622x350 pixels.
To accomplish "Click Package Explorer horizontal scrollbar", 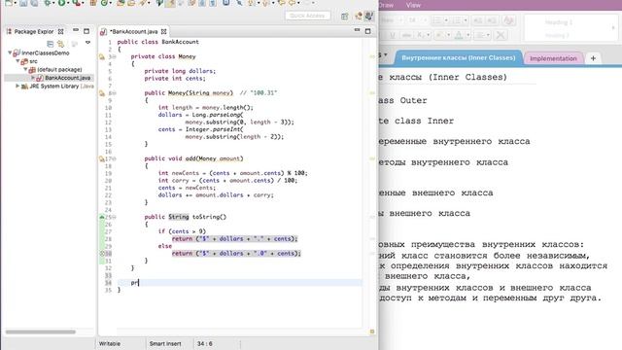I will [x=41, y=332].
